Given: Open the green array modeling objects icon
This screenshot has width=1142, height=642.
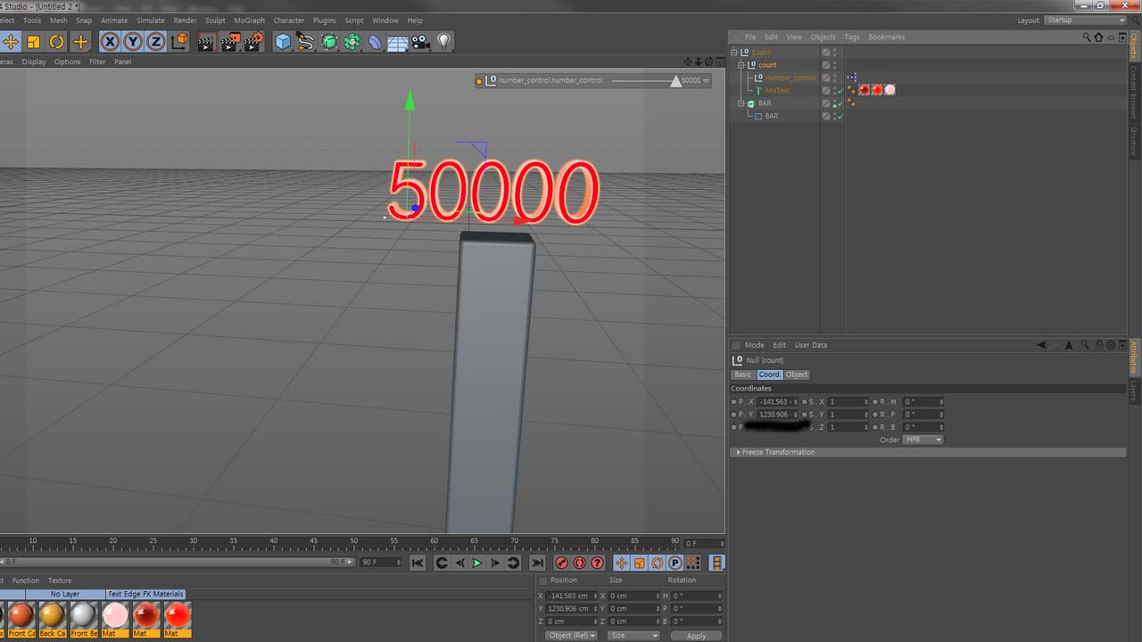Looking at the screenshot, I should (352, 42).
